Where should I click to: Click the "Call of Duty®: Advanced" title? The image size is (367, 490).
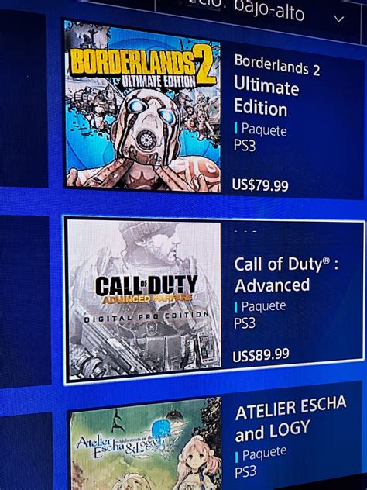[286, 275]
